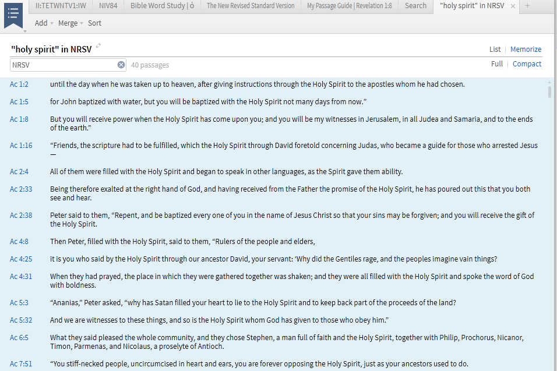
Task: Select verse text "What they said pleased the whole community"
Action: [x=122, y=337]
